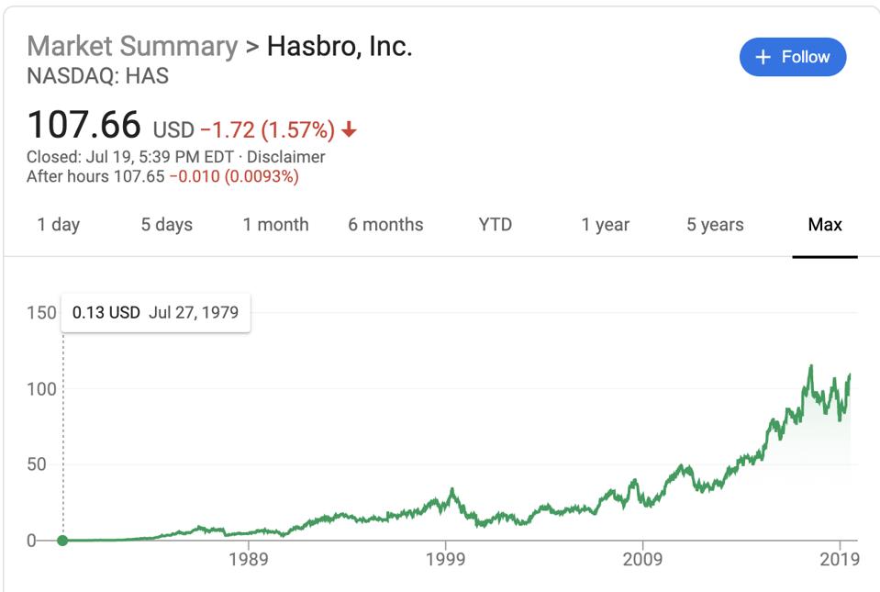
Task: Open the Market Summary link
Action: click(x=132, y=46)
